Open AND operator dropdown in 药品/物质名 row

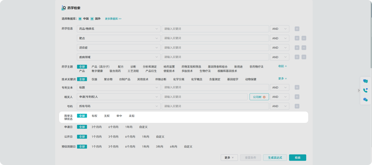point(279,29)
